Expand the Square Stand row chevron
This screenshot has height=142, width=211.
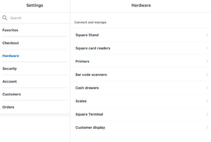pyautogui.click(x=207, y=35)
